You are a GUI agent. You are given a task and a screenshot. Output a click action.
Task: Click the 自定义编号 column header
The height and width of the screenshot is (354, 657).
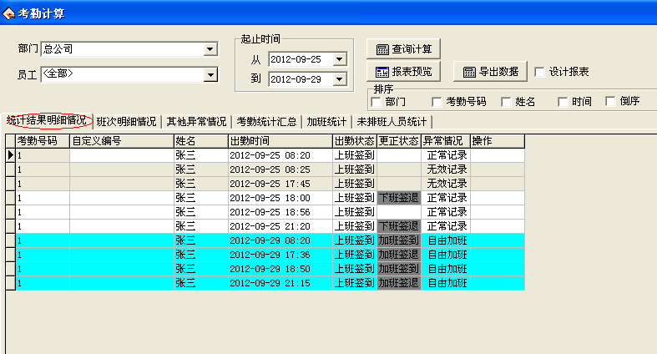122,141
